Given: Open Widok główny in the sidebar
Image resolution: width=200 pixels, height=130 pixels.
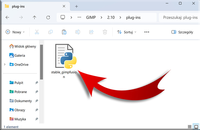Looking at the screenshot, I should (23, 46).
